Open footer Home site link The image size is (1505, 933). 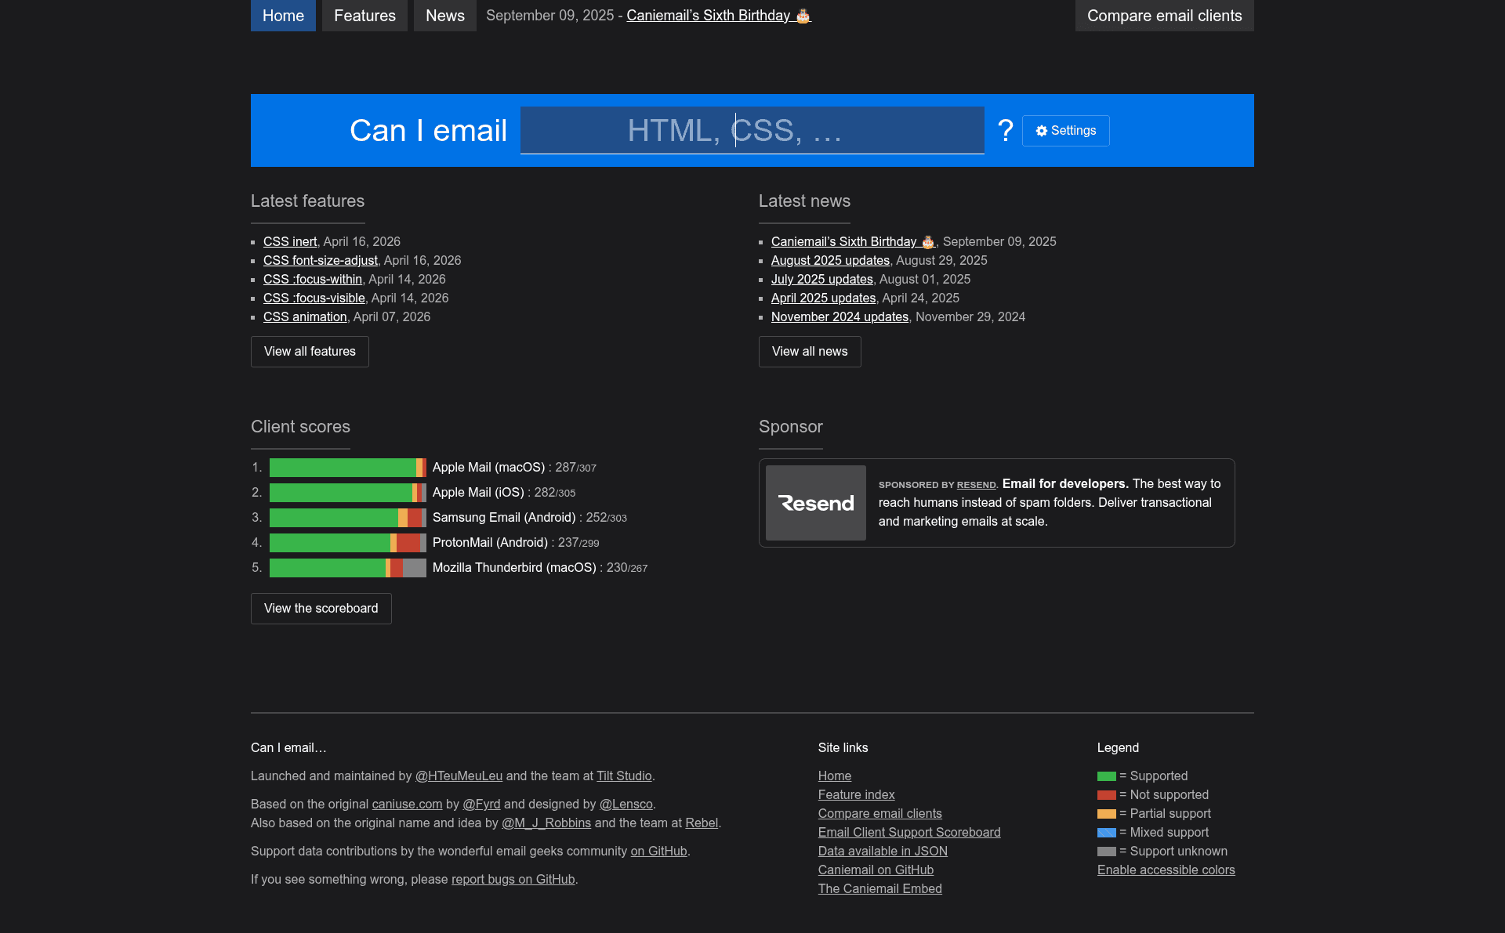coord(835,776)
